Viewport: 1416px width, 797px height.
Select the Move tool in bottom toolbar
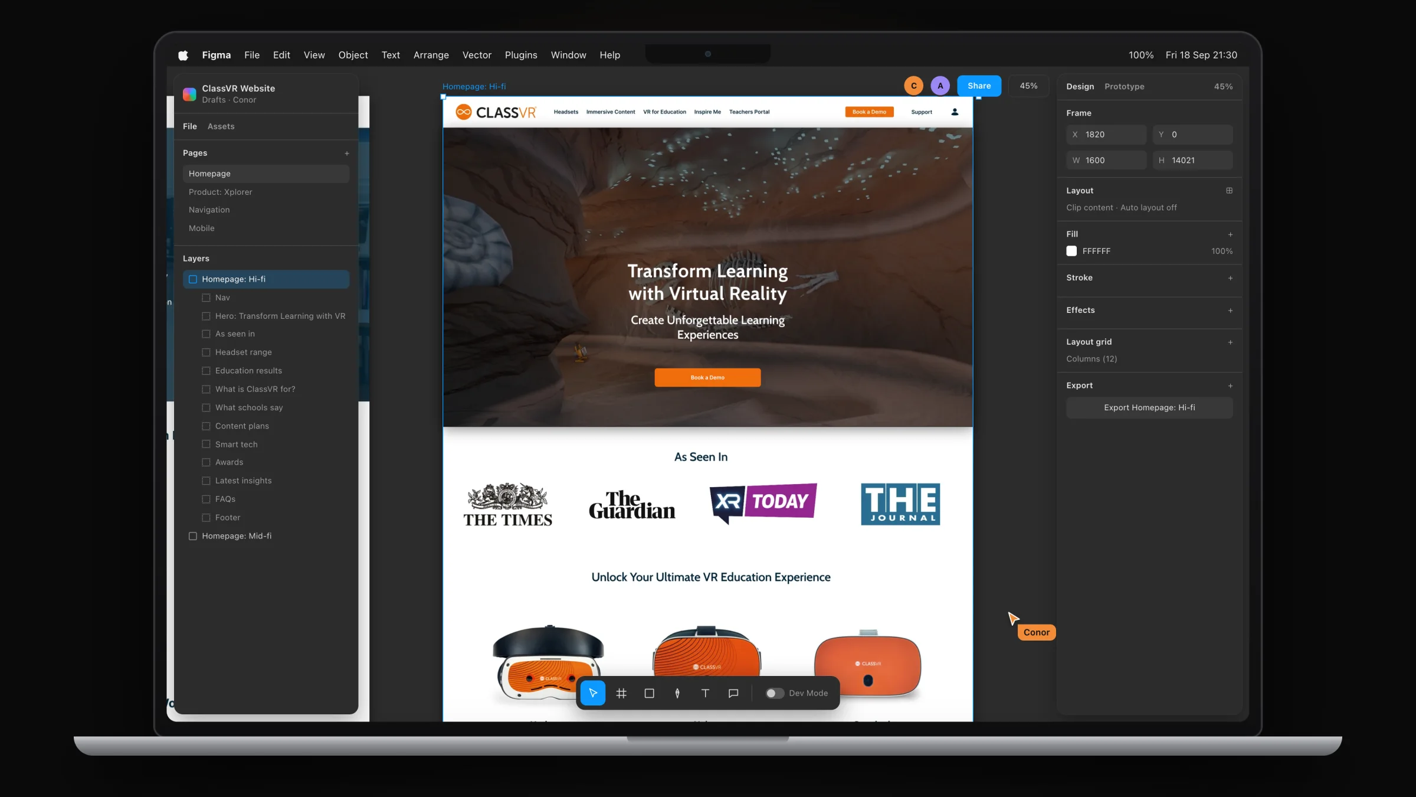coord(593,693)
